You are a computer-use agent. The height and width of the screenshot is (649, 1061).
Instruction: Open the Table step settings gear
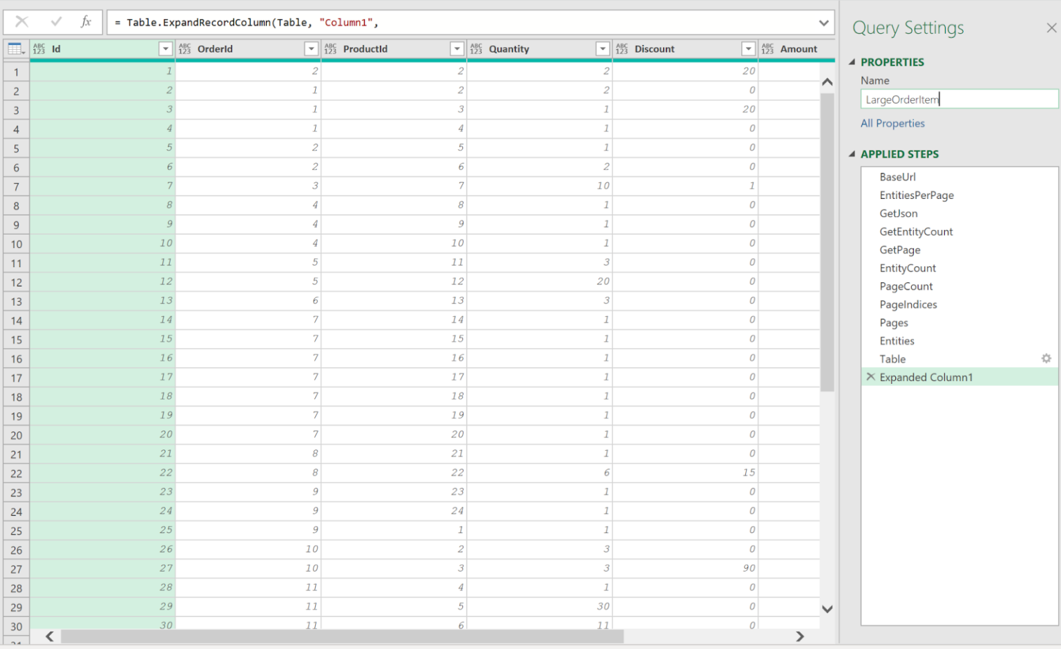click(1046, 358)
